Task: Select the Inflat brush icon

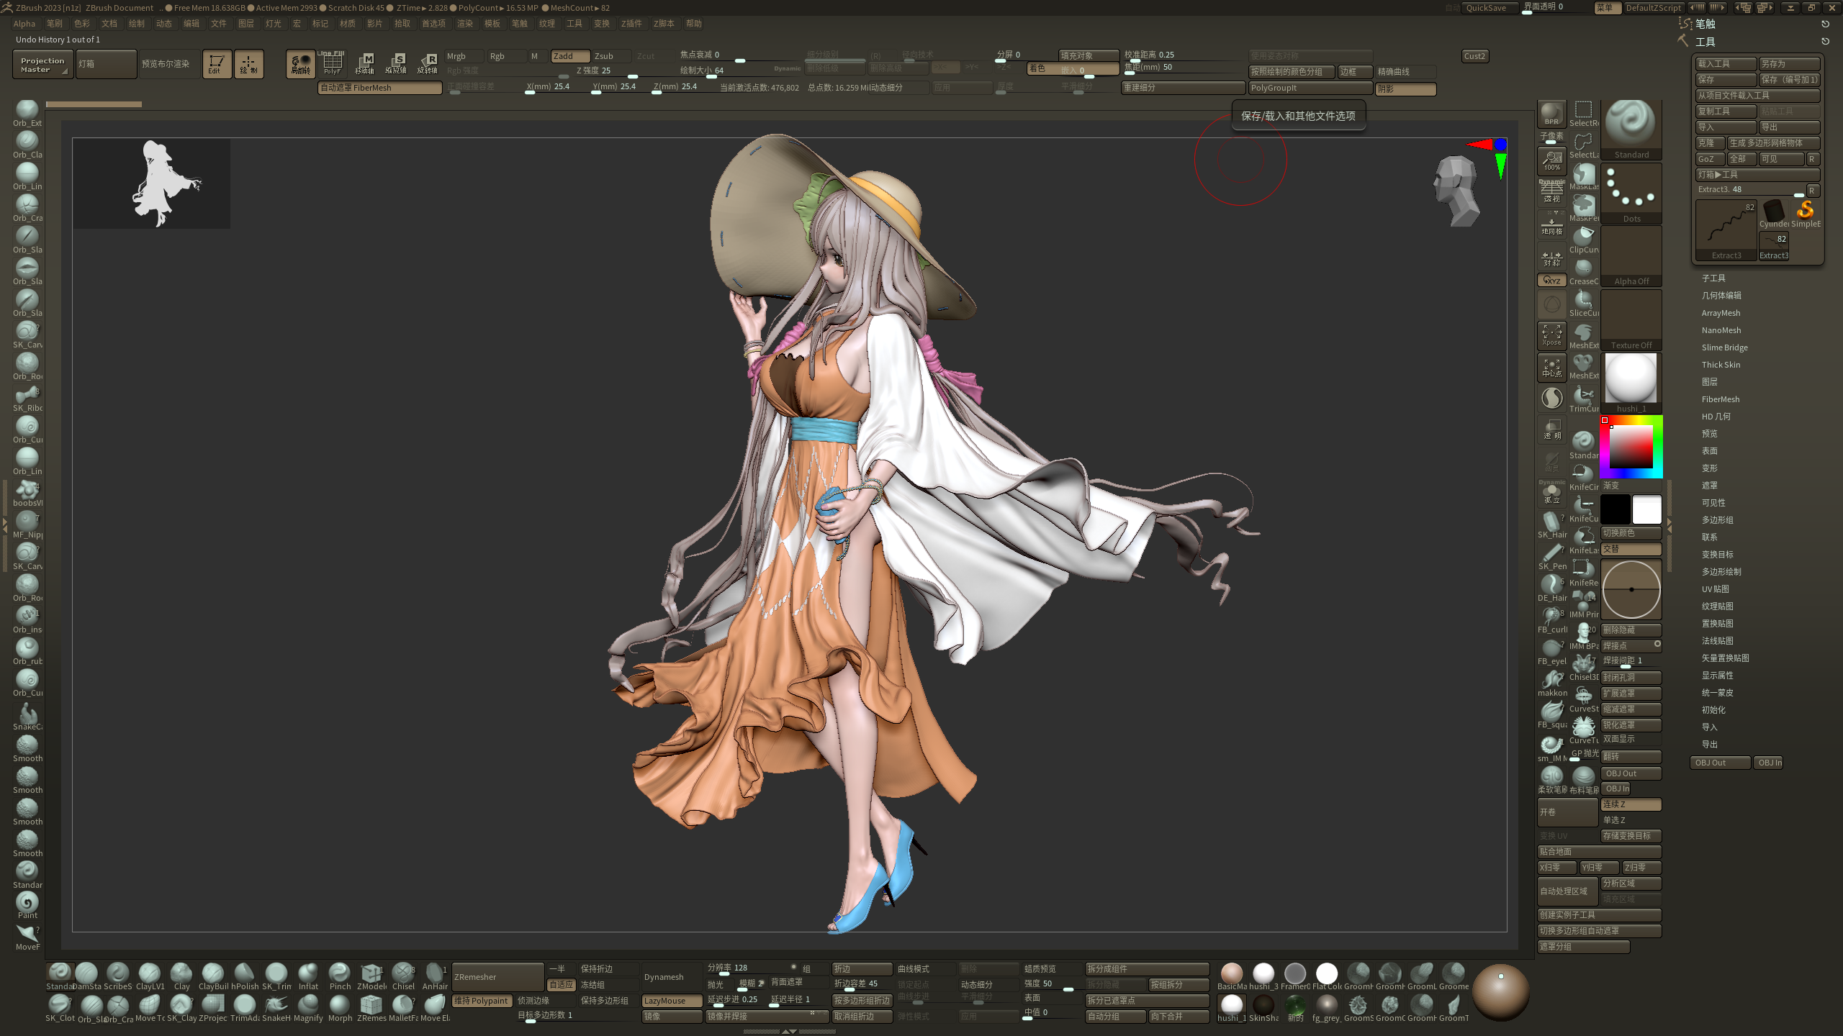Action: pos(308,973)
